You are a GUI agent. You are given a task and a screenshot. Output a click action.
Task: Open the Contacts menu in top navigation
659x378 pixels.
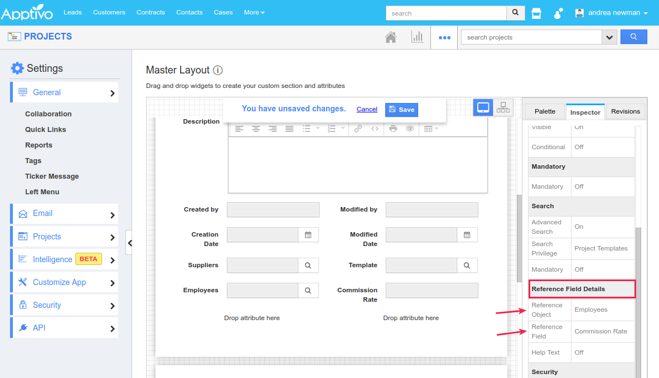pos(190,12)
